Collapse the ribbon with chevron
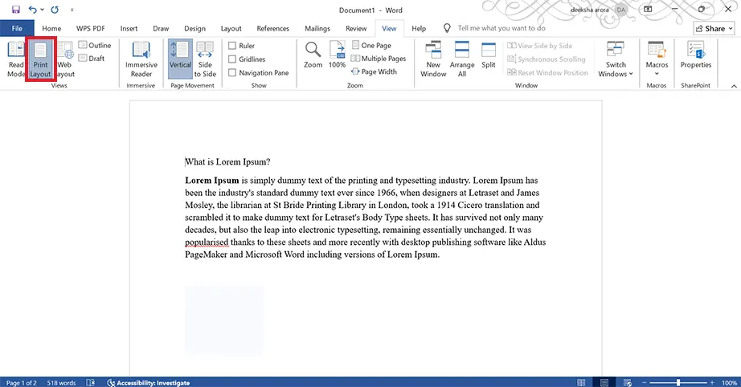This screenshot has width=741, height=387. (734, 86)
